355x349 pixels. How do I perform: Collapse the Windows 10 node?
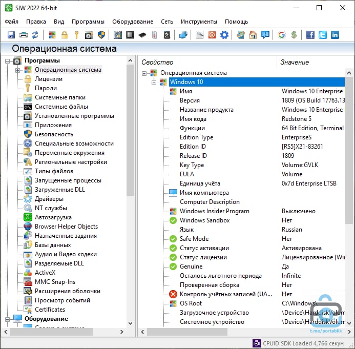click(x=154, y=83)
